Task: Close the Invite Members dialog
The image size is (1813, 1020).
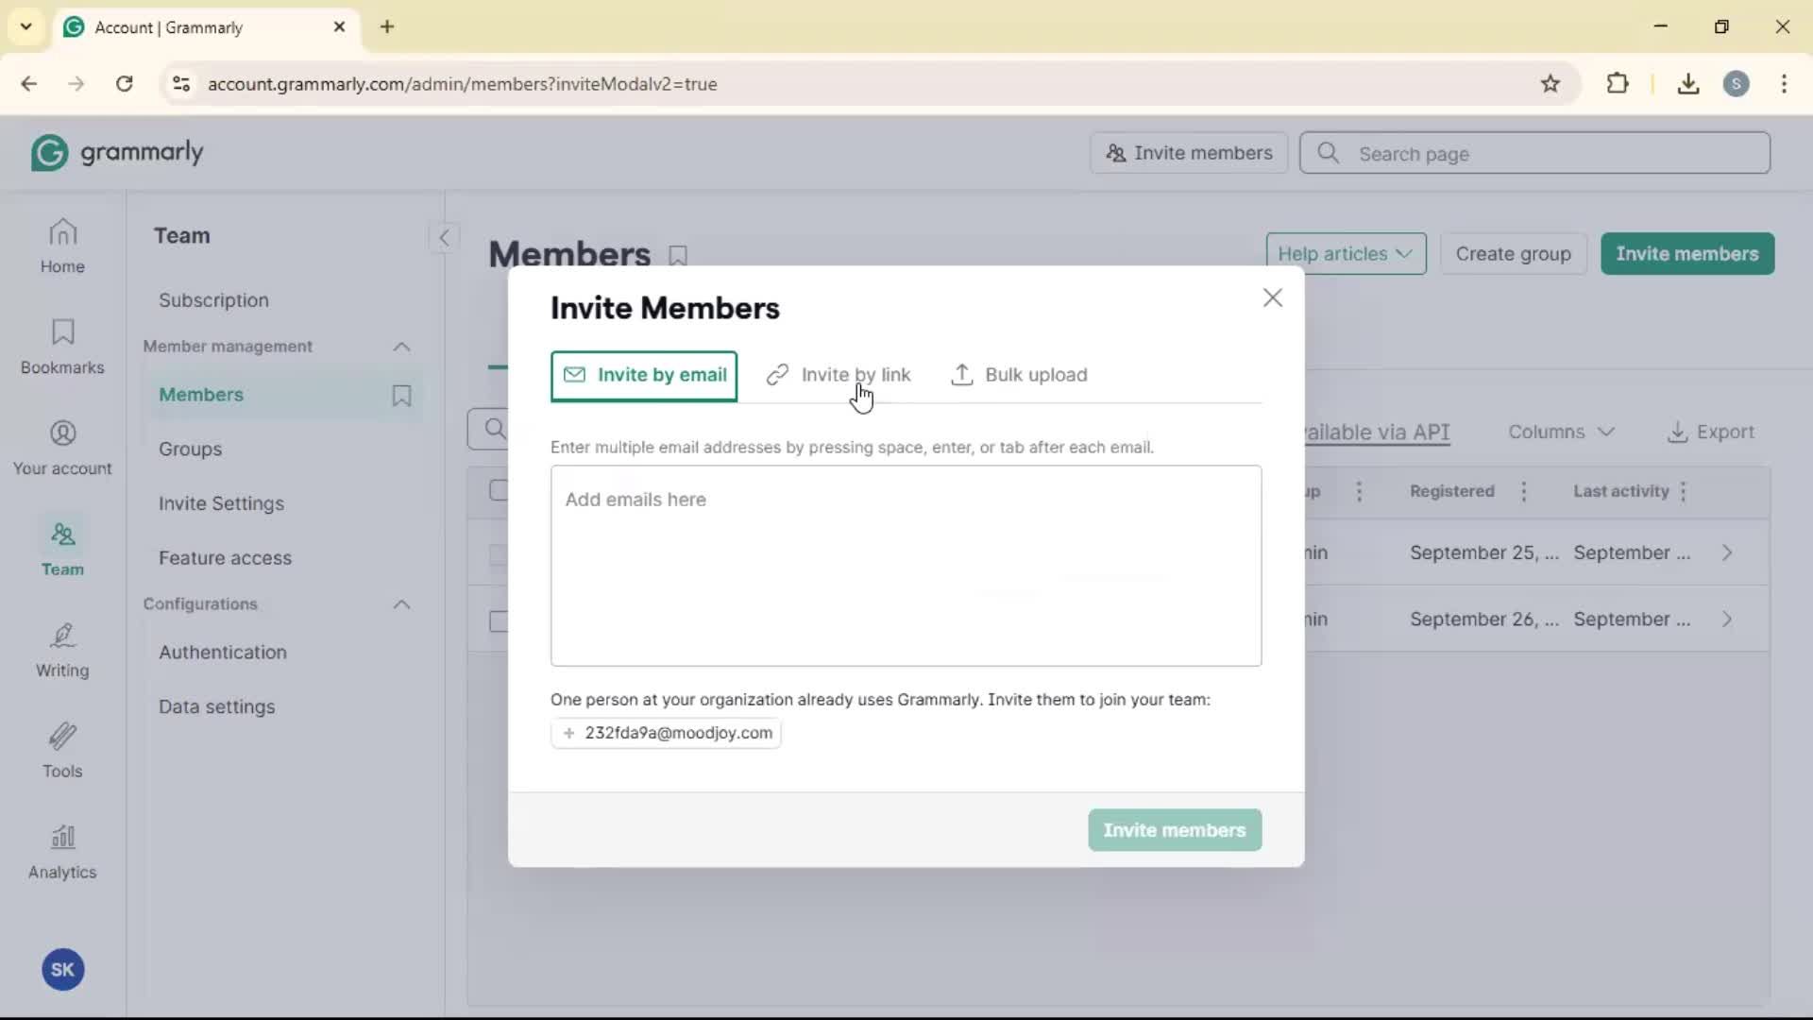Action: click(x=1272, y=298)
